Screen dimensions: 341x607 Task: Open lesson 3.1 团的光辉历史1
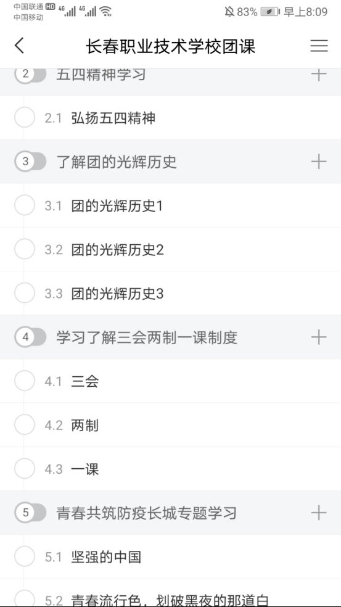(x=170, y=205)
